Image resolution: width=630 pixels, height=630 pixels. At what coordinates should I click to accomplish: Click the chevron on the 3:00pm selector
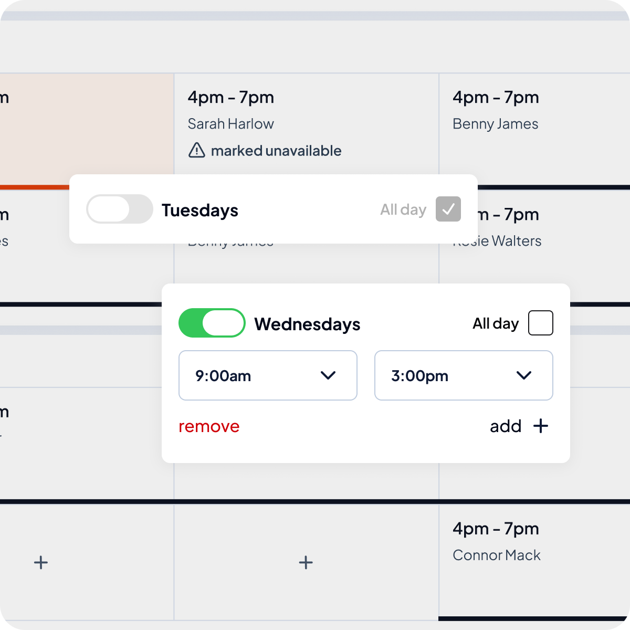point(523,375)
